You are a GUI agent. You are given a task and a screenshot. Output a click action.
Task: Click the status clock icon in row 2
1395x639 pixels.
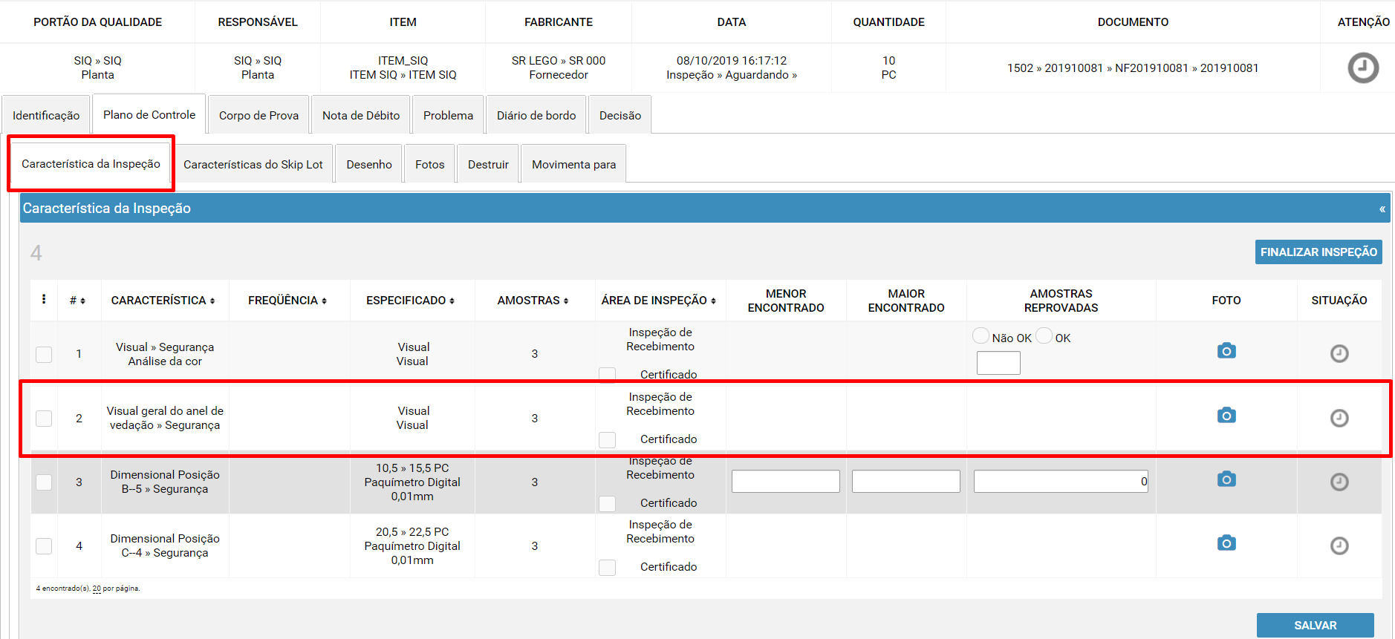pos(1339,418)
